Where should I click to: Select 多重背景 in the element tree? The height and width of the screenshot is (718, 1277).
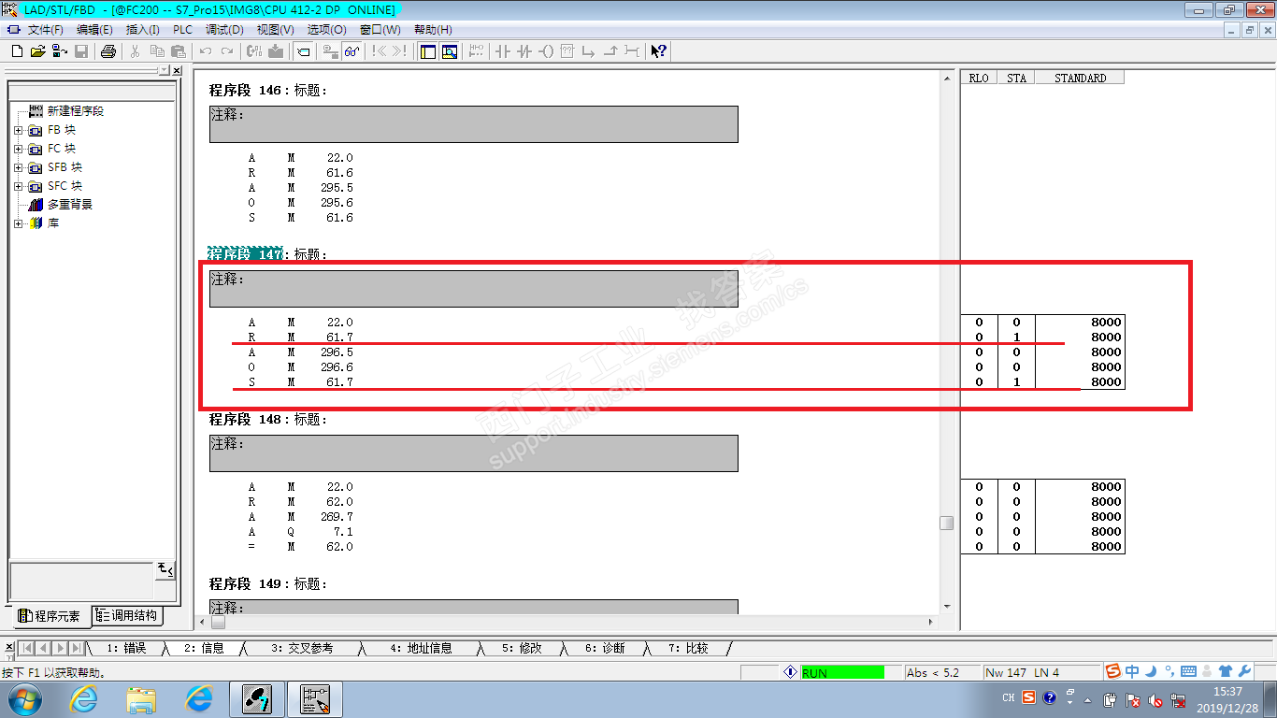pos(70,205)
